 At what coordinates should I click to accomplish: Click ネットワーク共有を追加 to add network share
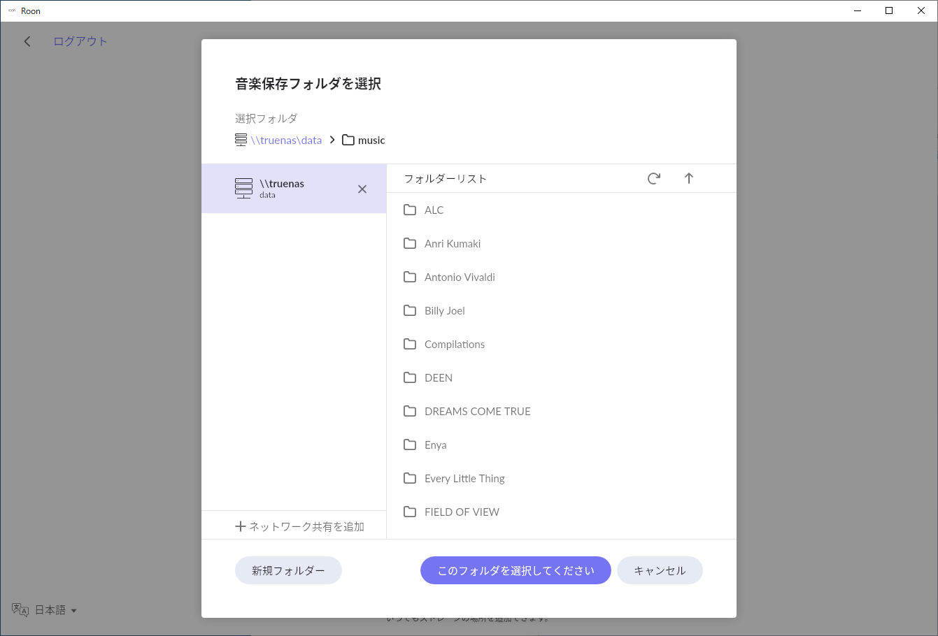tap(299, 526)
